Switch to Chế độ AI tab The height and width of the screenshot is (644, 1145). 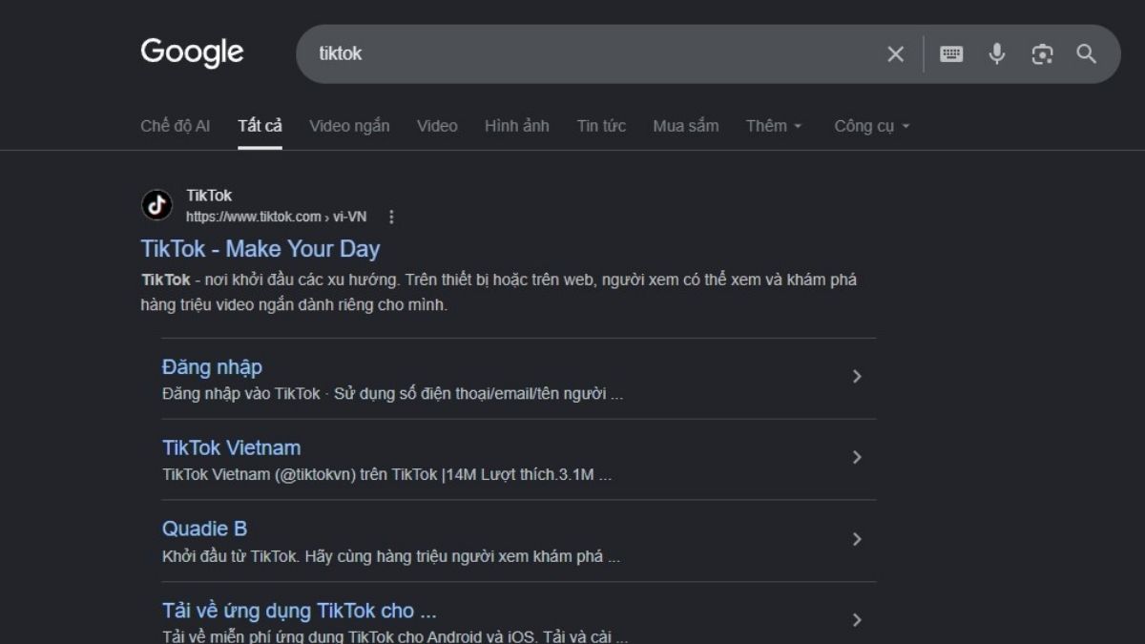[176, 126]
